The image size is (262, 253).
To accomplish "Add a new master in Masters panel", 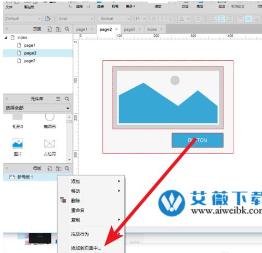I will click(x=50, y=168).
